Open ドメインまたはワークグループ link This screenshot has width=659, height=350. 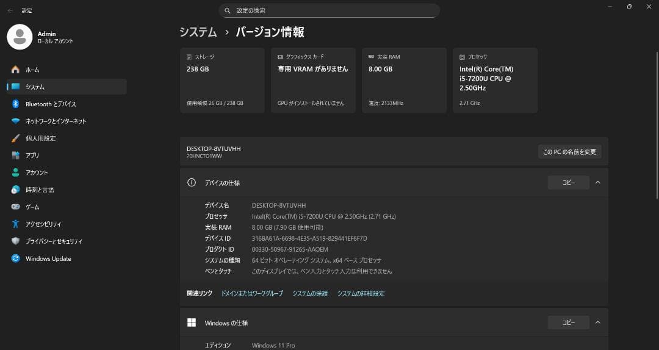[252, 293]
